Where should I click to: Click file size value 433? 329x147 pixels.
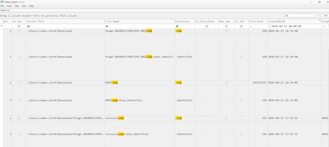click(264, 118)
